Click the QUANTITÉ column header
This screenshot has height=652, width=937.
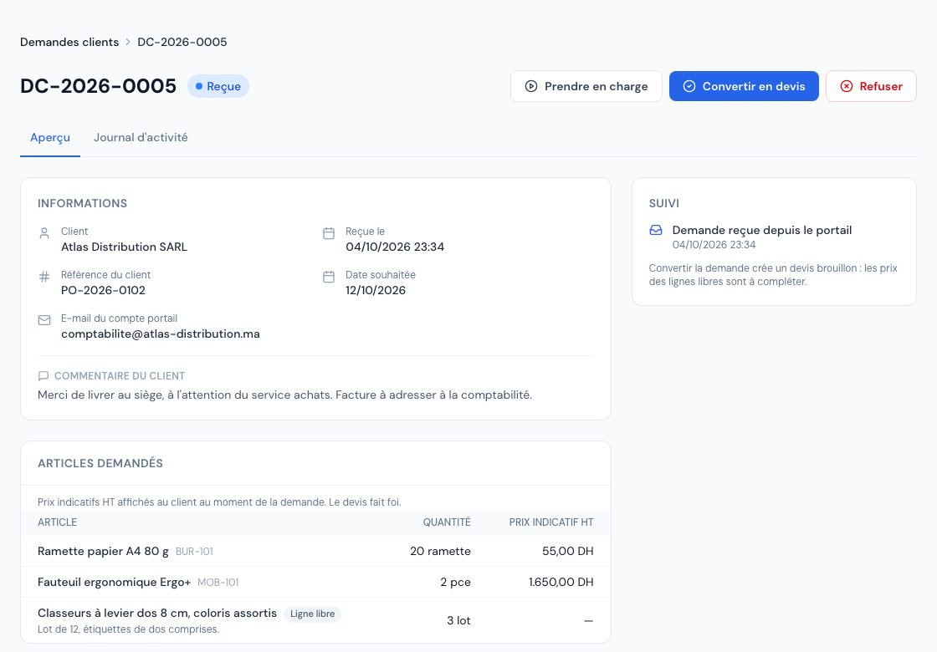pyautogui.click(x=447, y=522)
